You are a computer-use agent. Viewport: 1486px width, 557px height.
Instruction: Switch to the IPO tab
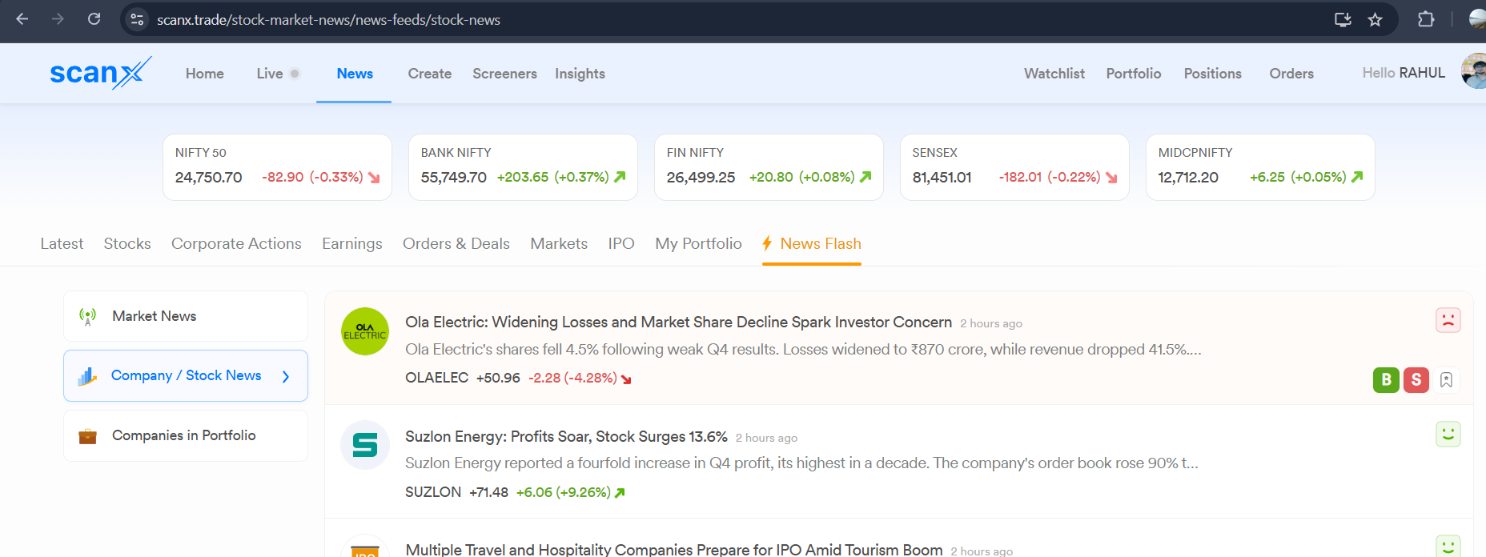621,243
